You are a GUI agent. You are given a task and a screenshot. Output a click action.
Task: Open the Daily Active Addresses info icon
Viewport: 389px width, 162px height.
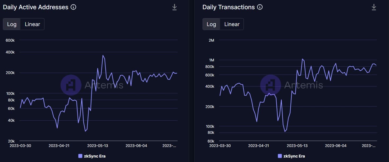click(x=74, y=7)
